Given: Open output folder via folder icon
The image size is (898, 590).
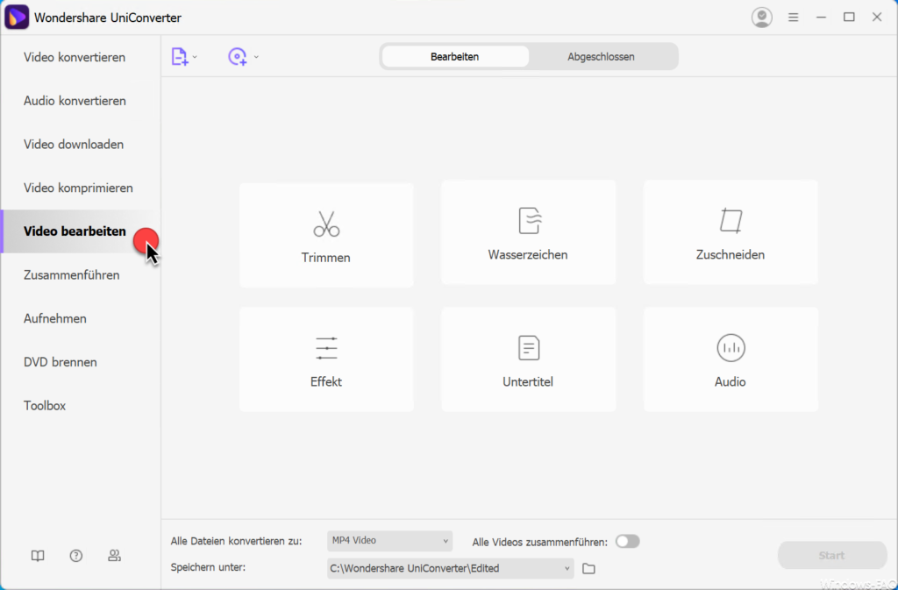Looking at the screenshot, I should 588,568.
